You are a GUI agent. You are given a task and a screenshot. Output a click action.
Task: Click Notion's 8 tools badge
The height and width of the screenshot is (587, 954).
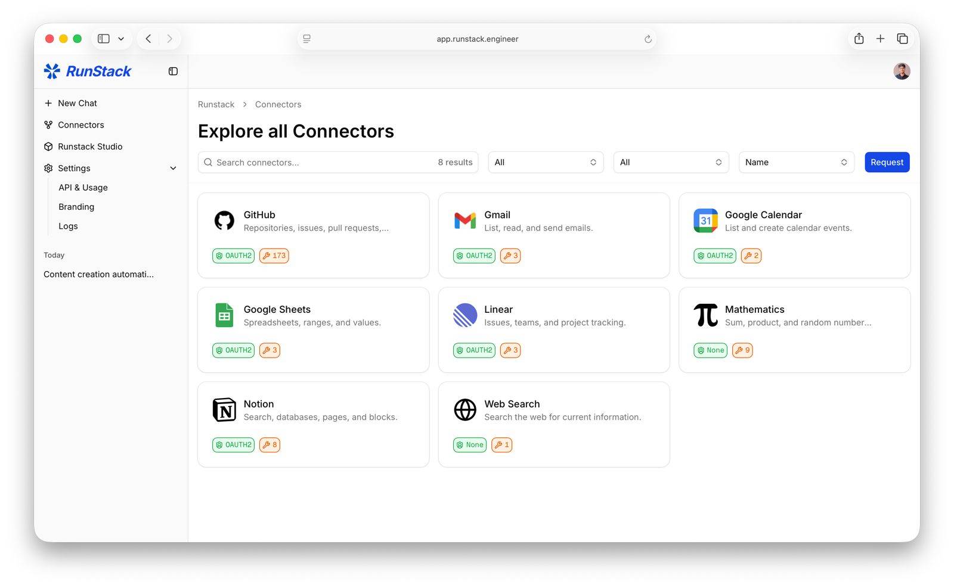(x=270, y=445)
